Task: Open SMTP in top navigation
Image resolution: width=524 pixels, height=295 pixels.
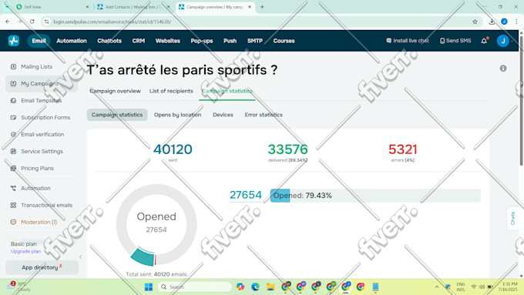Action: point(255,41)
